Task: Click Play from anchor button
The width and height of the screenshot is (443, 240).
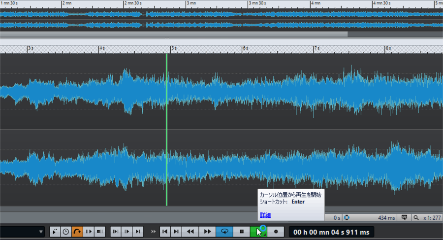Action: tap(127, 232)
